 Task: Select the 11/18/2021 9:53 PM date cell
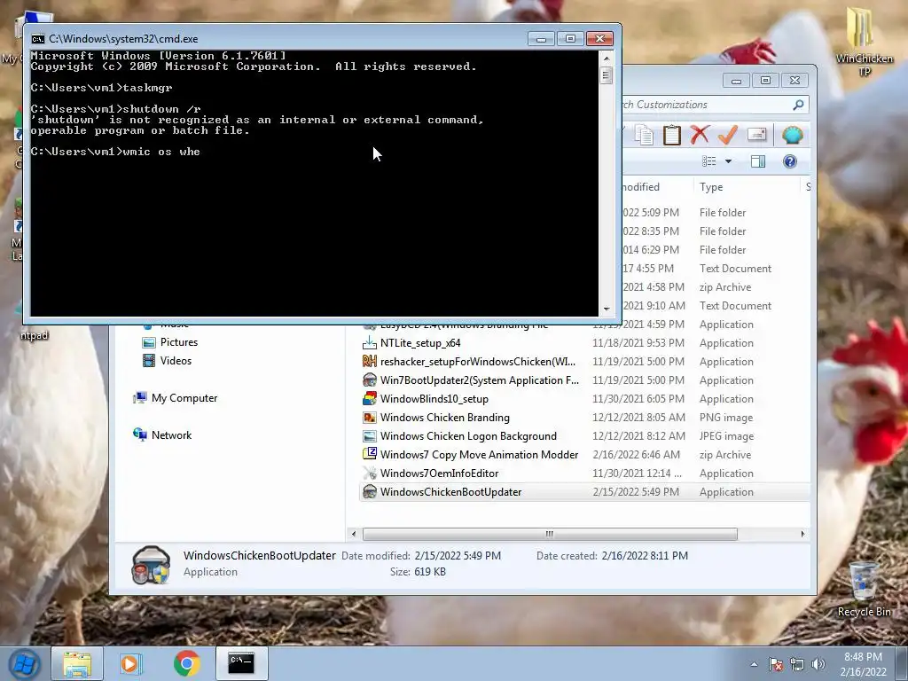click(x=638, y=343)
